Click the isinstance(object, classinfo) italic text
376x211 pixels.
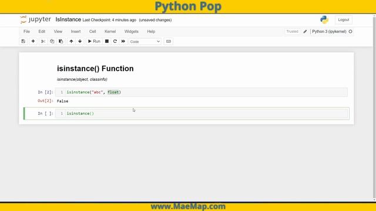pos(82,80)
